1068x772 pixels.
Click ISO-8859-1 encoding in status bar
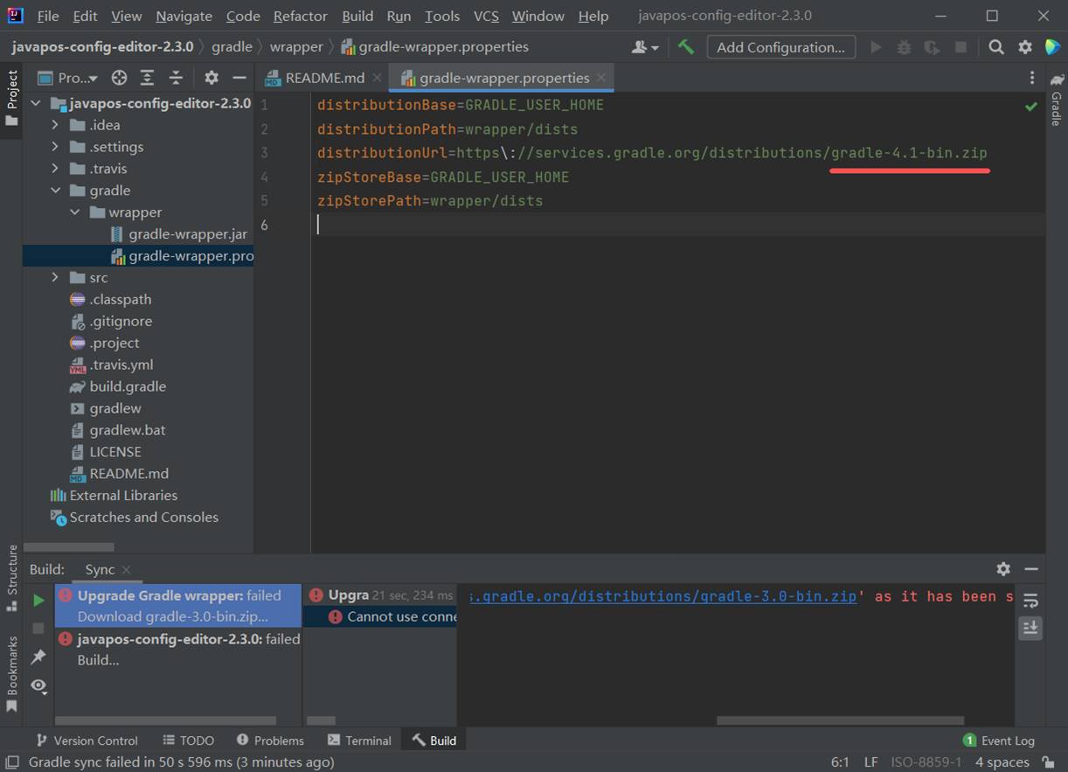click(926, 762)
